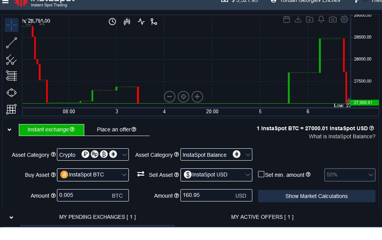Click the 27,000.01 current price label
This screenshot has width=382, height=240.
(x=364, y=103)
